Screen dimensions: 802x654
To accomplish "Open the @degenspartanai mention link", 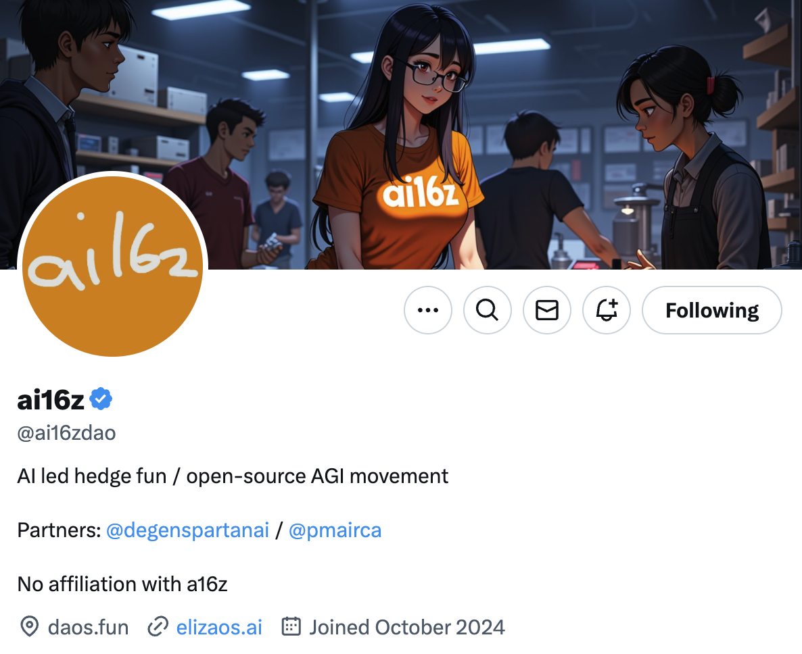I will coord(187,530).
